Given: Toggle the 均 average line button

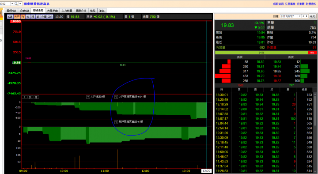Looking at the screenshot, I should [x=23, y=17].
